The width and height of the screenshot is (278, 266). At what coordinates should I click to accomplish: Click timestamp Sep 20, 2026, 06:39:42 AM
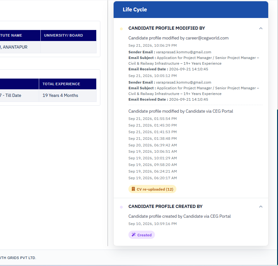click(x=153, y=145)
